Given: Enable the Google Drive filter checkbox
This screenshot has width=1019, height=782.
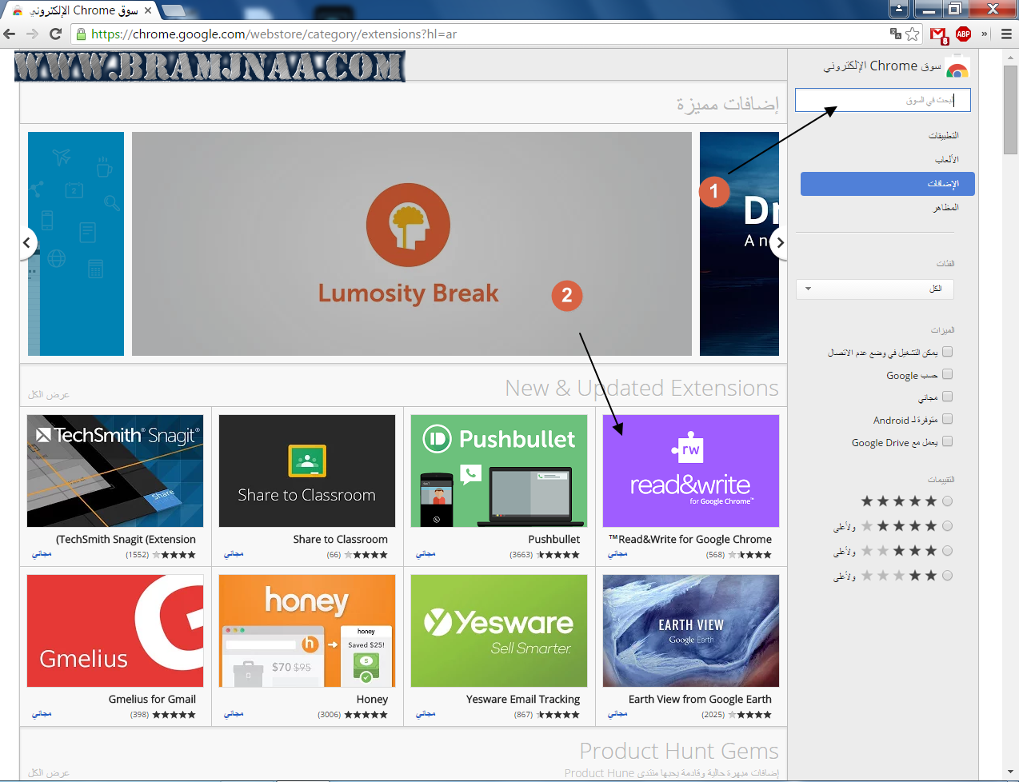Looking at the screenshot, I should [x=948, y=441].
